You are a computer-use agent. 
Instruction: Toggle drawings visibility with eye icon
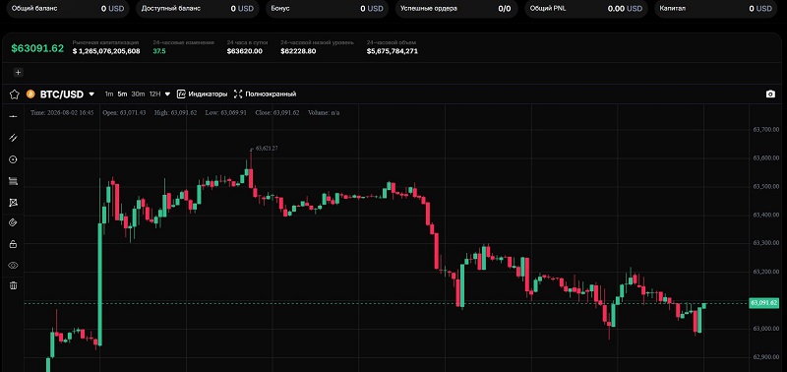coord(13,265)
